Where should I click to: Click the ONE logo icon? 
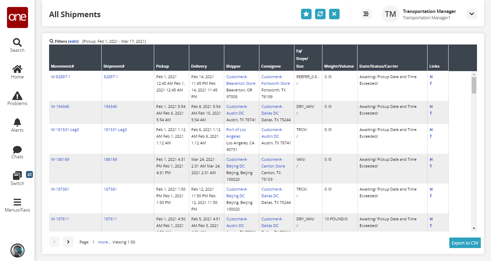[x=17, y=18]
